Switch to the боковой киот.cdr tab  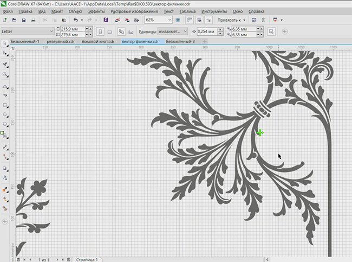point(98,41)
